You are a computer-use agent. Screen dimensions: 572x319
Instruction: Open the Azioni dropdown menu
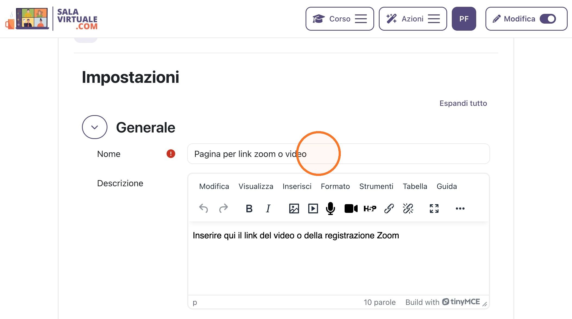(413, 19)
